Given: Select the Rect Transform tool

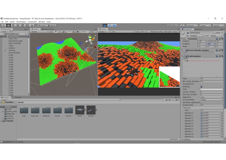Looking at the screenshot, I should click(x=23, y=26).
